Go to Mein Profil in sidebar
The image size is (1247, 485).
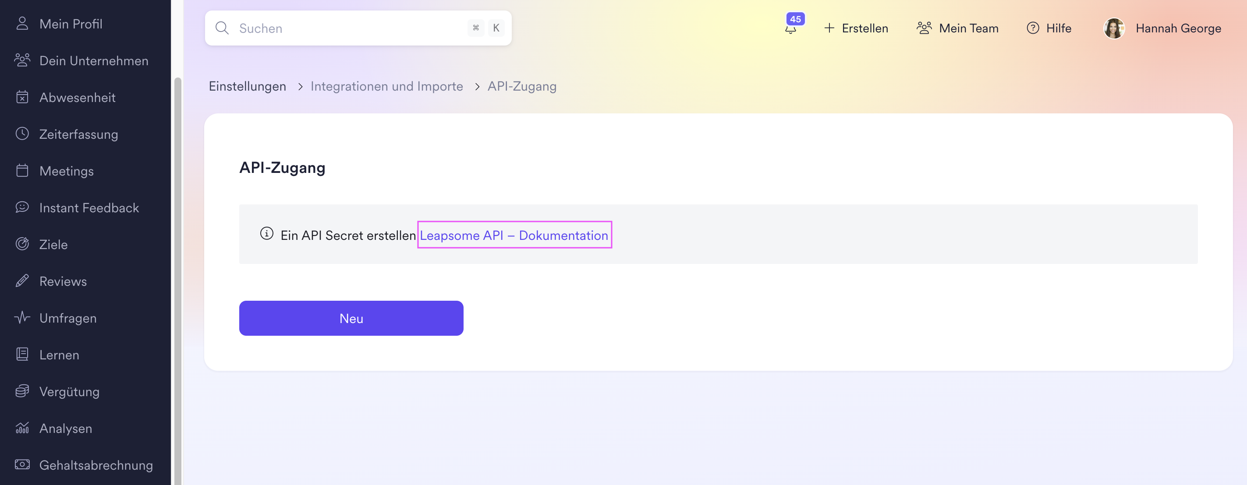(x=71, y=24)
